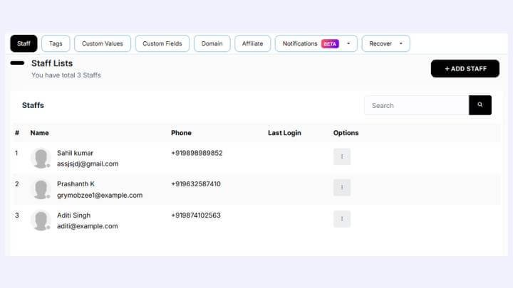Click Aditi Singh's profile avatar

(x=41, y=220)
